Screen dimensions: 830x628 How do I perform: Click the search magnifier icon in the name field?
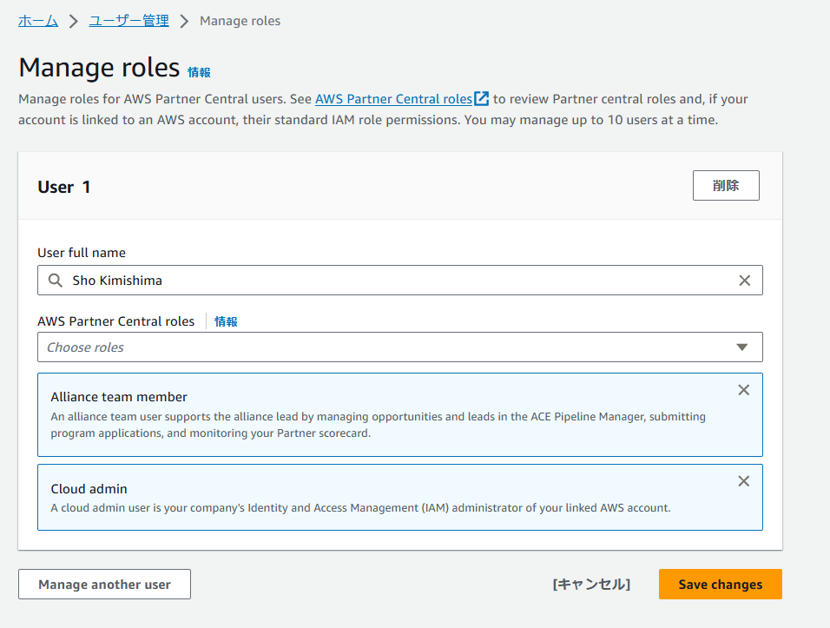tap(53, 281)
